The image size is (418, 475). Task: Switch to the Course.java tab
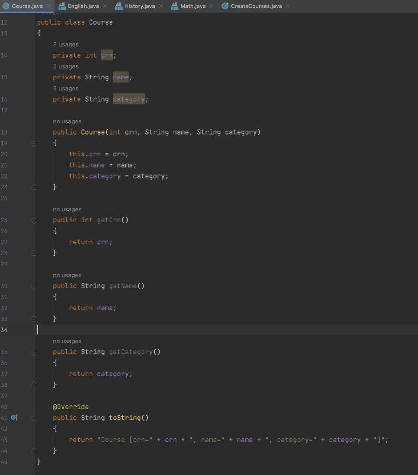point(27,6)
